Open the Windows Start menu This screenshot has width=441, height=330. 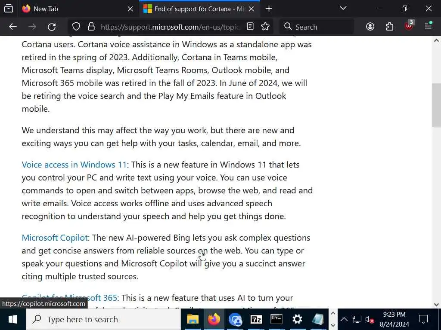pos(12,319)
